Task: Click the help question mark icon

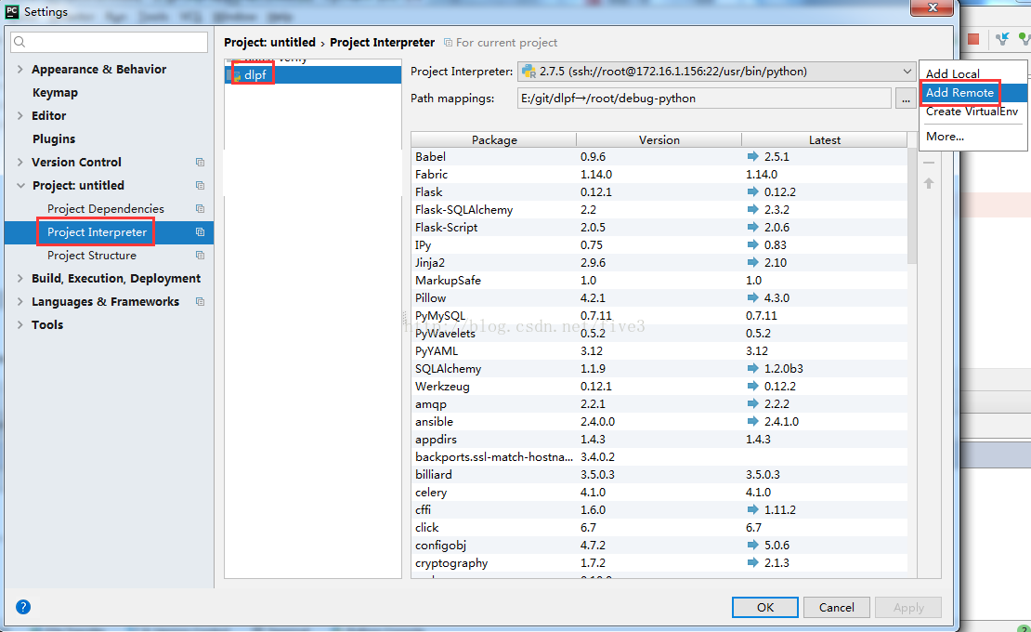Action: pyautogui.click(x=23, y=607)
